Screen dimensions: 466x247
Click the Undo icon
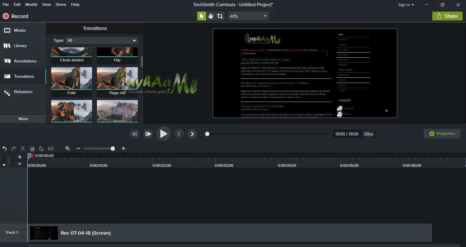click(4, 148)
